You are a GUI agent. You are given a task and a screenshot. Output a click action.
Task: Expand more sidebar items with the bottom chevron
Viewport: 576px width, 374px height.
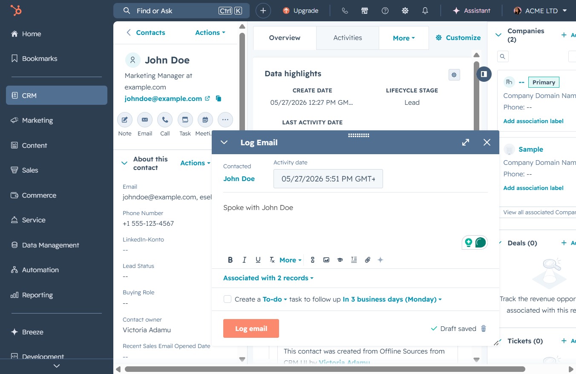tap(57, 365)
